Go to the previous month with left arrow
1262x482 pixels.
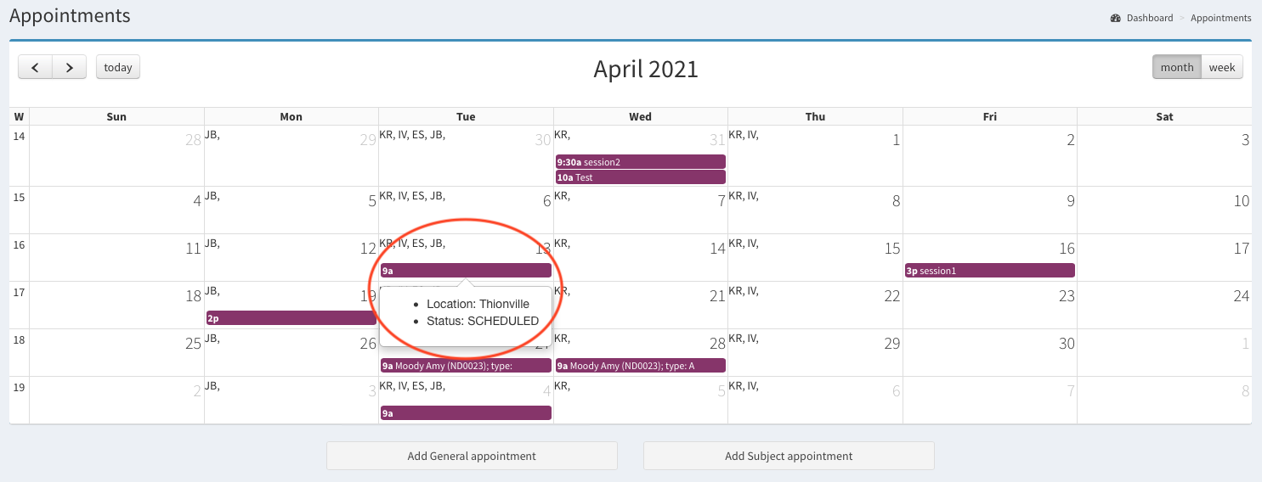(x=35, y=68)
